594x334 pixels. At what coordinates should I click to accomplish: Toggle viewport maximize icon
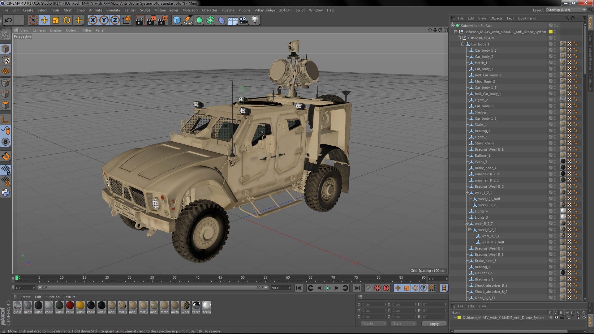point(445,30)
